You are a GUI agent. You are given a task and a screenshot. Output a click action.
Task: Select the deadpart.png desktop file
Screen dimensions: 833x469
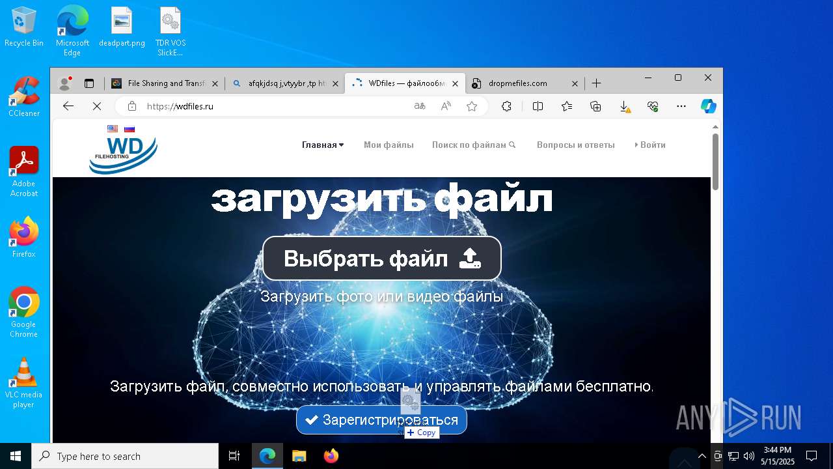122,27
